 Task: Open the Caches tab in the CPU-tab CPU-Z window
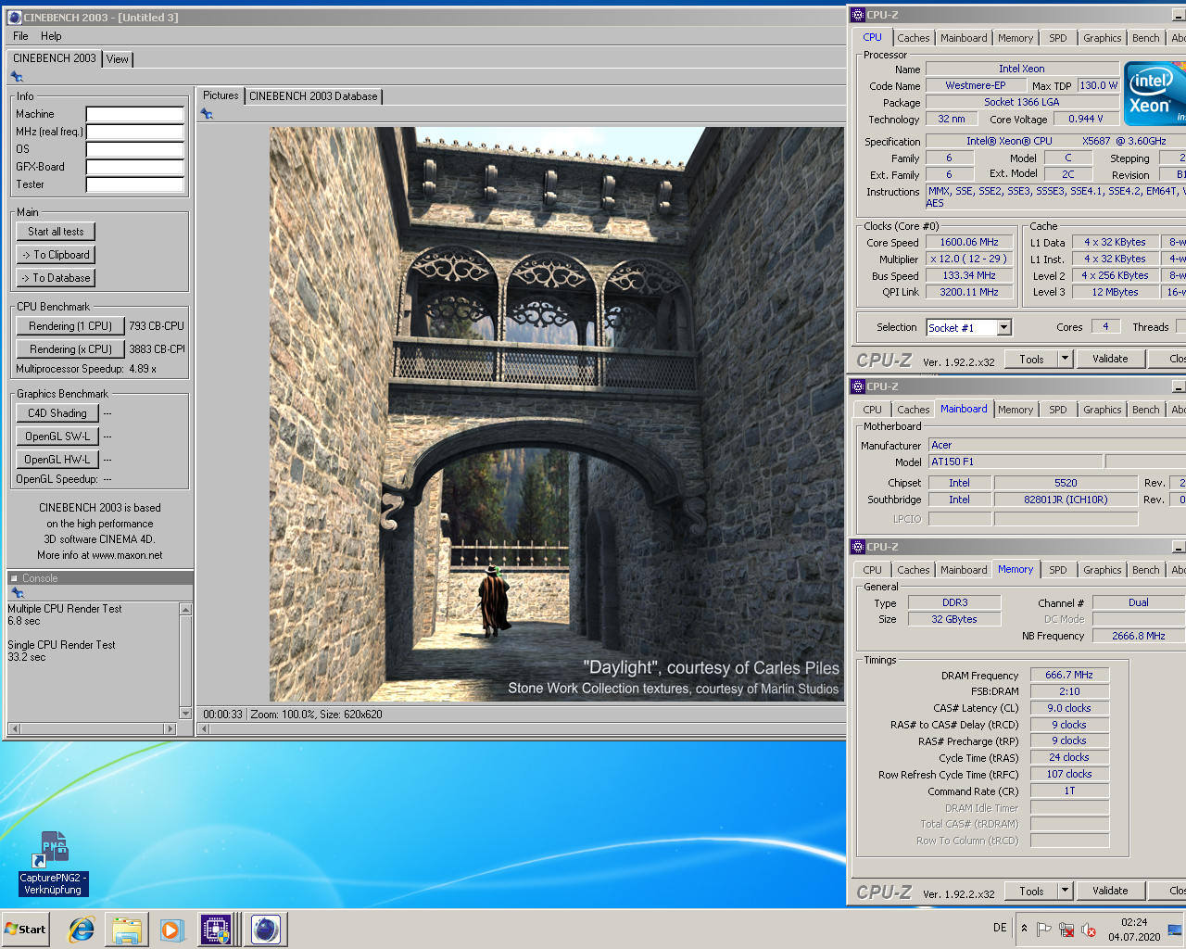[914, 38]
